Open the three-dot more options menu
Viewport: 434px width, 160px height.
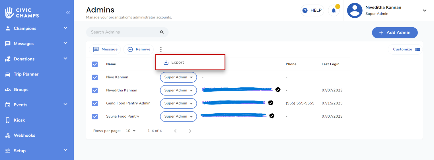pos(161,50)
